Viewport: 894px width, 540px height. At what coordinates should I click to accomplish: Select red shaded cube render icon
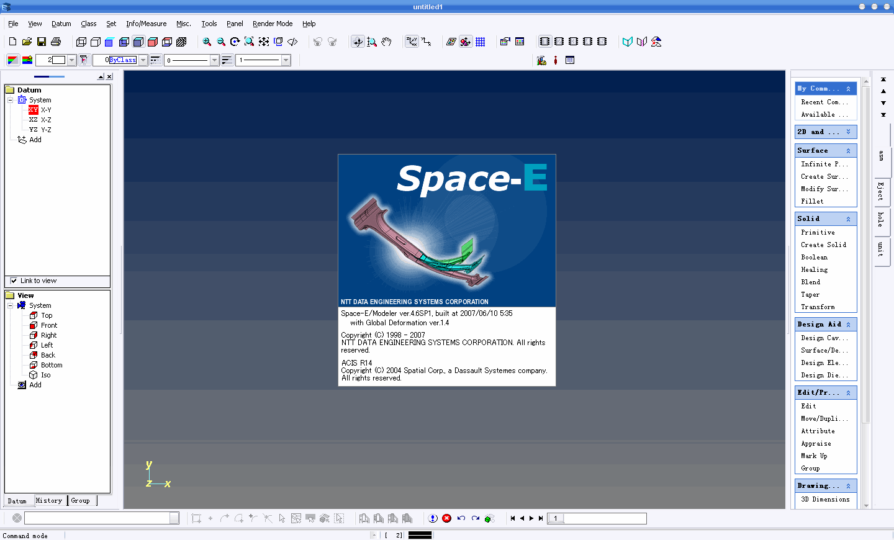point(153,42)
